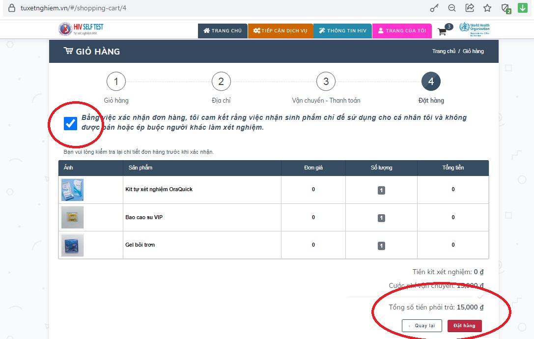This screenshot has height=339, width=534.
Task: Click the zoom out magnifier icon
Action: pos(451,8)
